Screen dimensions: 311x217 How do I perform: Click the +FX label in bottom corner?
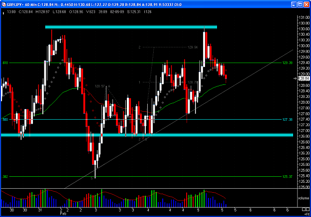coord(306,214)
